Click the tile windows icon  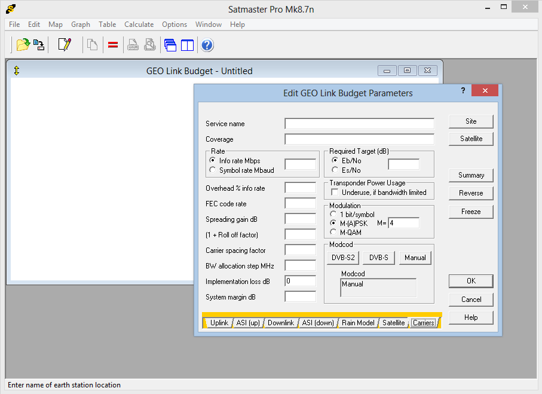tap(188, 45)
